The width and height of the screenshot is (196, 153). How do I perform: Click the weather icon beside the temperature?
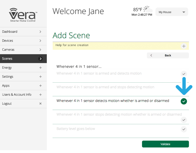click(148, 9)
